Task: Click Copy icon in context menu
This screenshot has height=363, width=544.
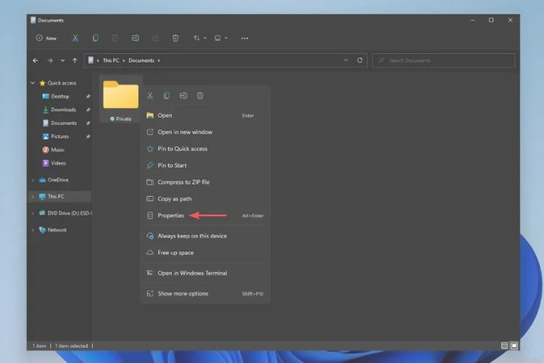Action: 167,96
